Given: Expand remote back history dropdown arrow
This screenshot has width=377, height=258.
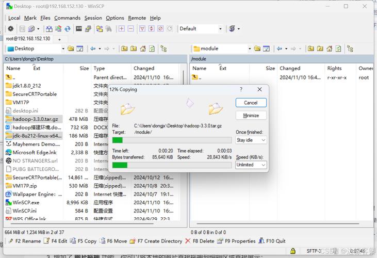Looking at the screenshot, I should pyautogui.click(x=286, y=49).
